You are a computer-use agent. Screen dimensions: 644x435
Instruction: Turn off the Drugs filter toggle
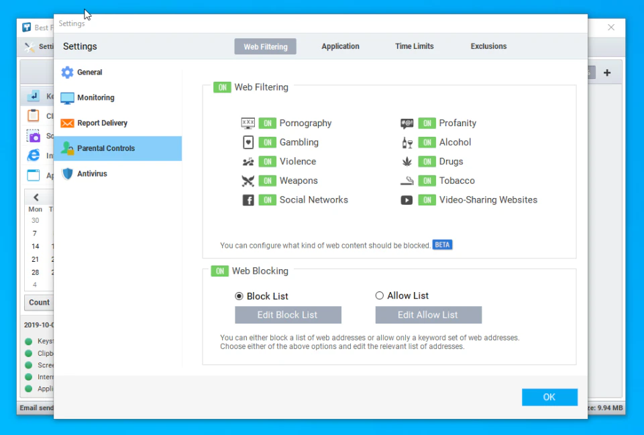(x=427, y=161)
